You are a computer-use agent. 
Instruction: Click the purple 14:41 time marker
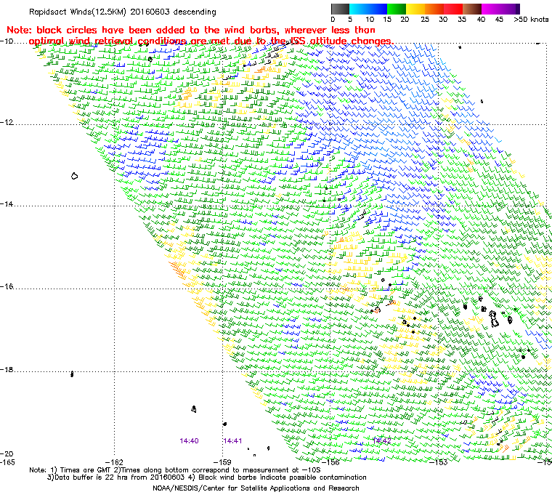[232, 441]
